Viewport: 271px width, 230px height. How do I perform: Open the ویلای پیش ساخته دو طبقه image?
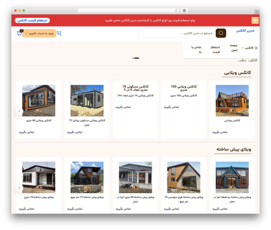pos(232,177)
